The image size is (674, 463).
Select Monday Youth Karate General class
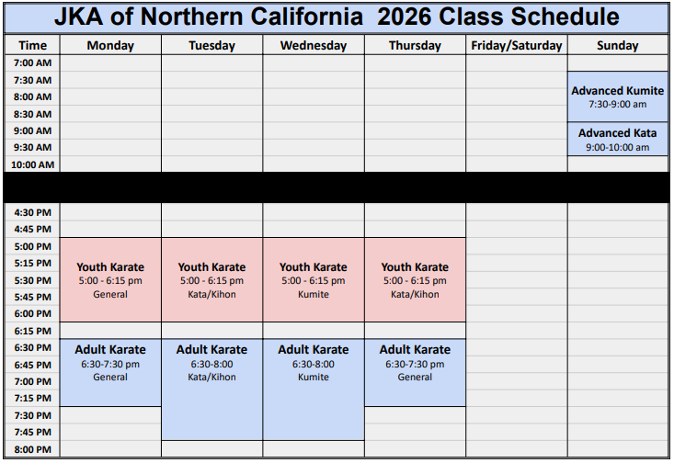tap(110, 280)
